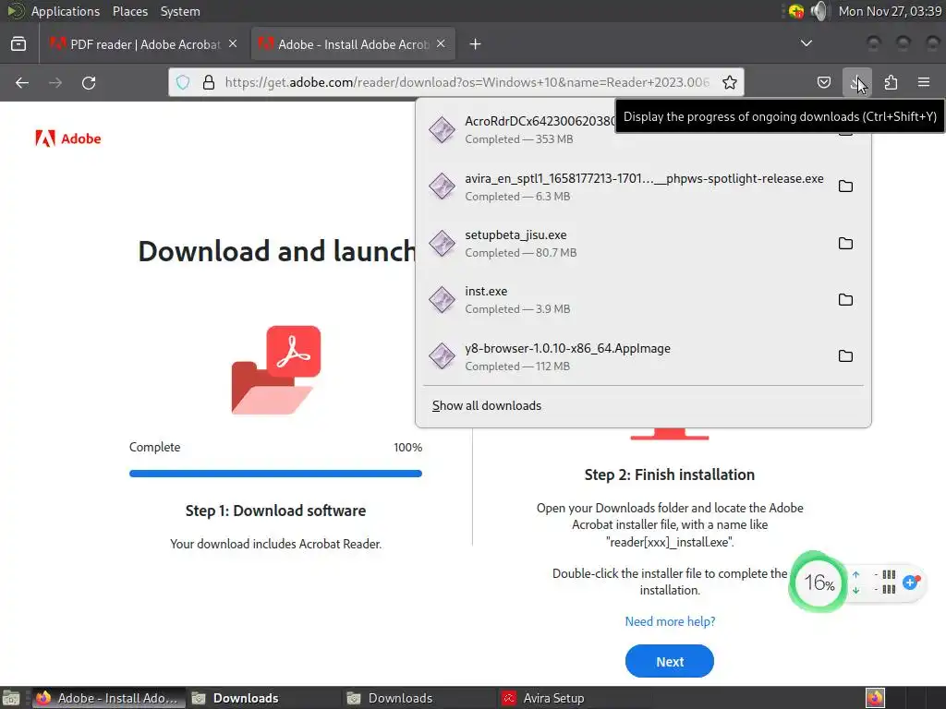The height and width of the screenshot is (709, 946).
Task: Click the blue Next button
Action: click(x=670, y=661)
